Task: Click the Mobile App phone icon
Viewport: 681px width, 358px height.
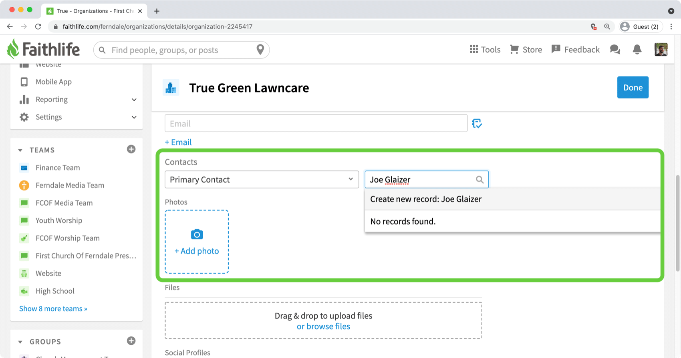Action: pos(24,82)
